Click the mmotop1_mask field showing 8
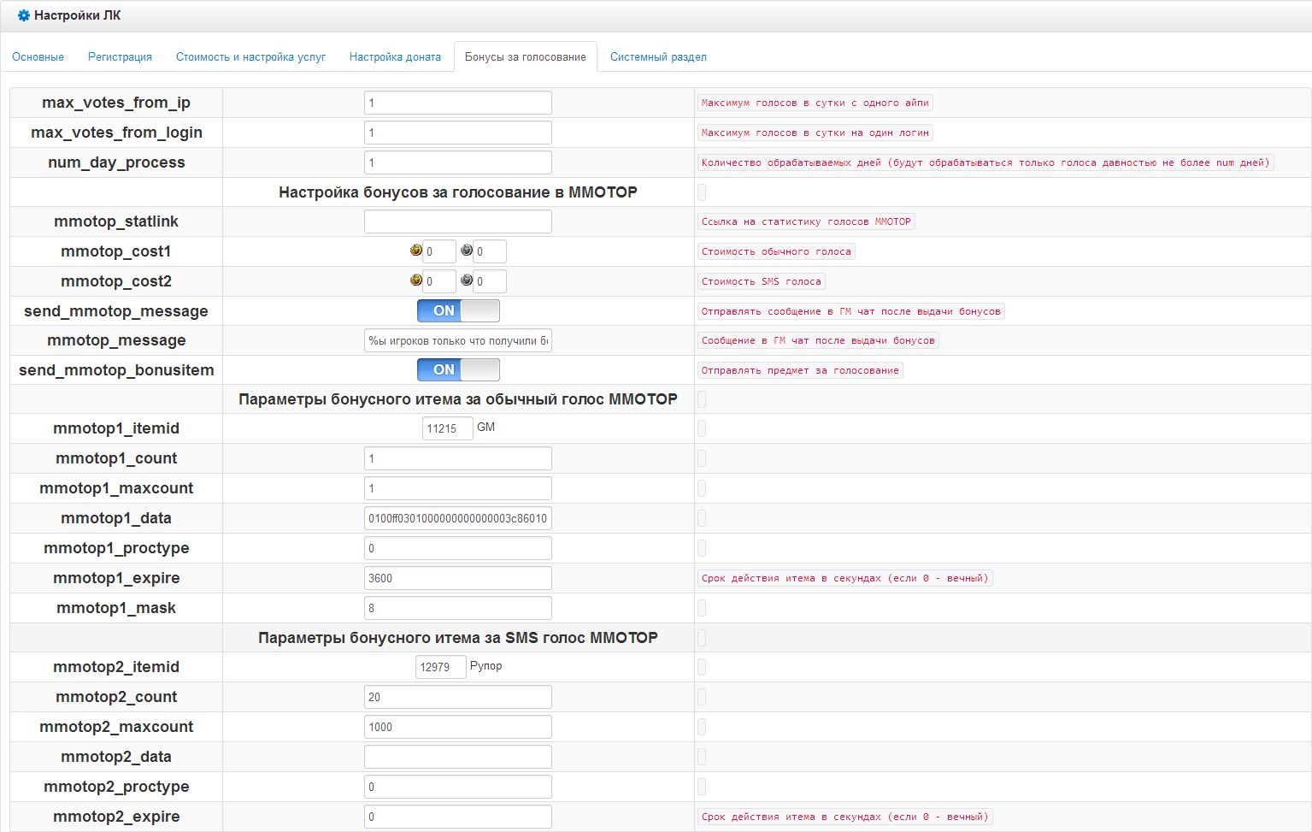This screenshot has height=832, width=1312. (458, 608)
